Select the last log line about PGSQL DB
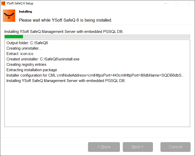This screenshot has height=156, width=195. pos(66,81)
